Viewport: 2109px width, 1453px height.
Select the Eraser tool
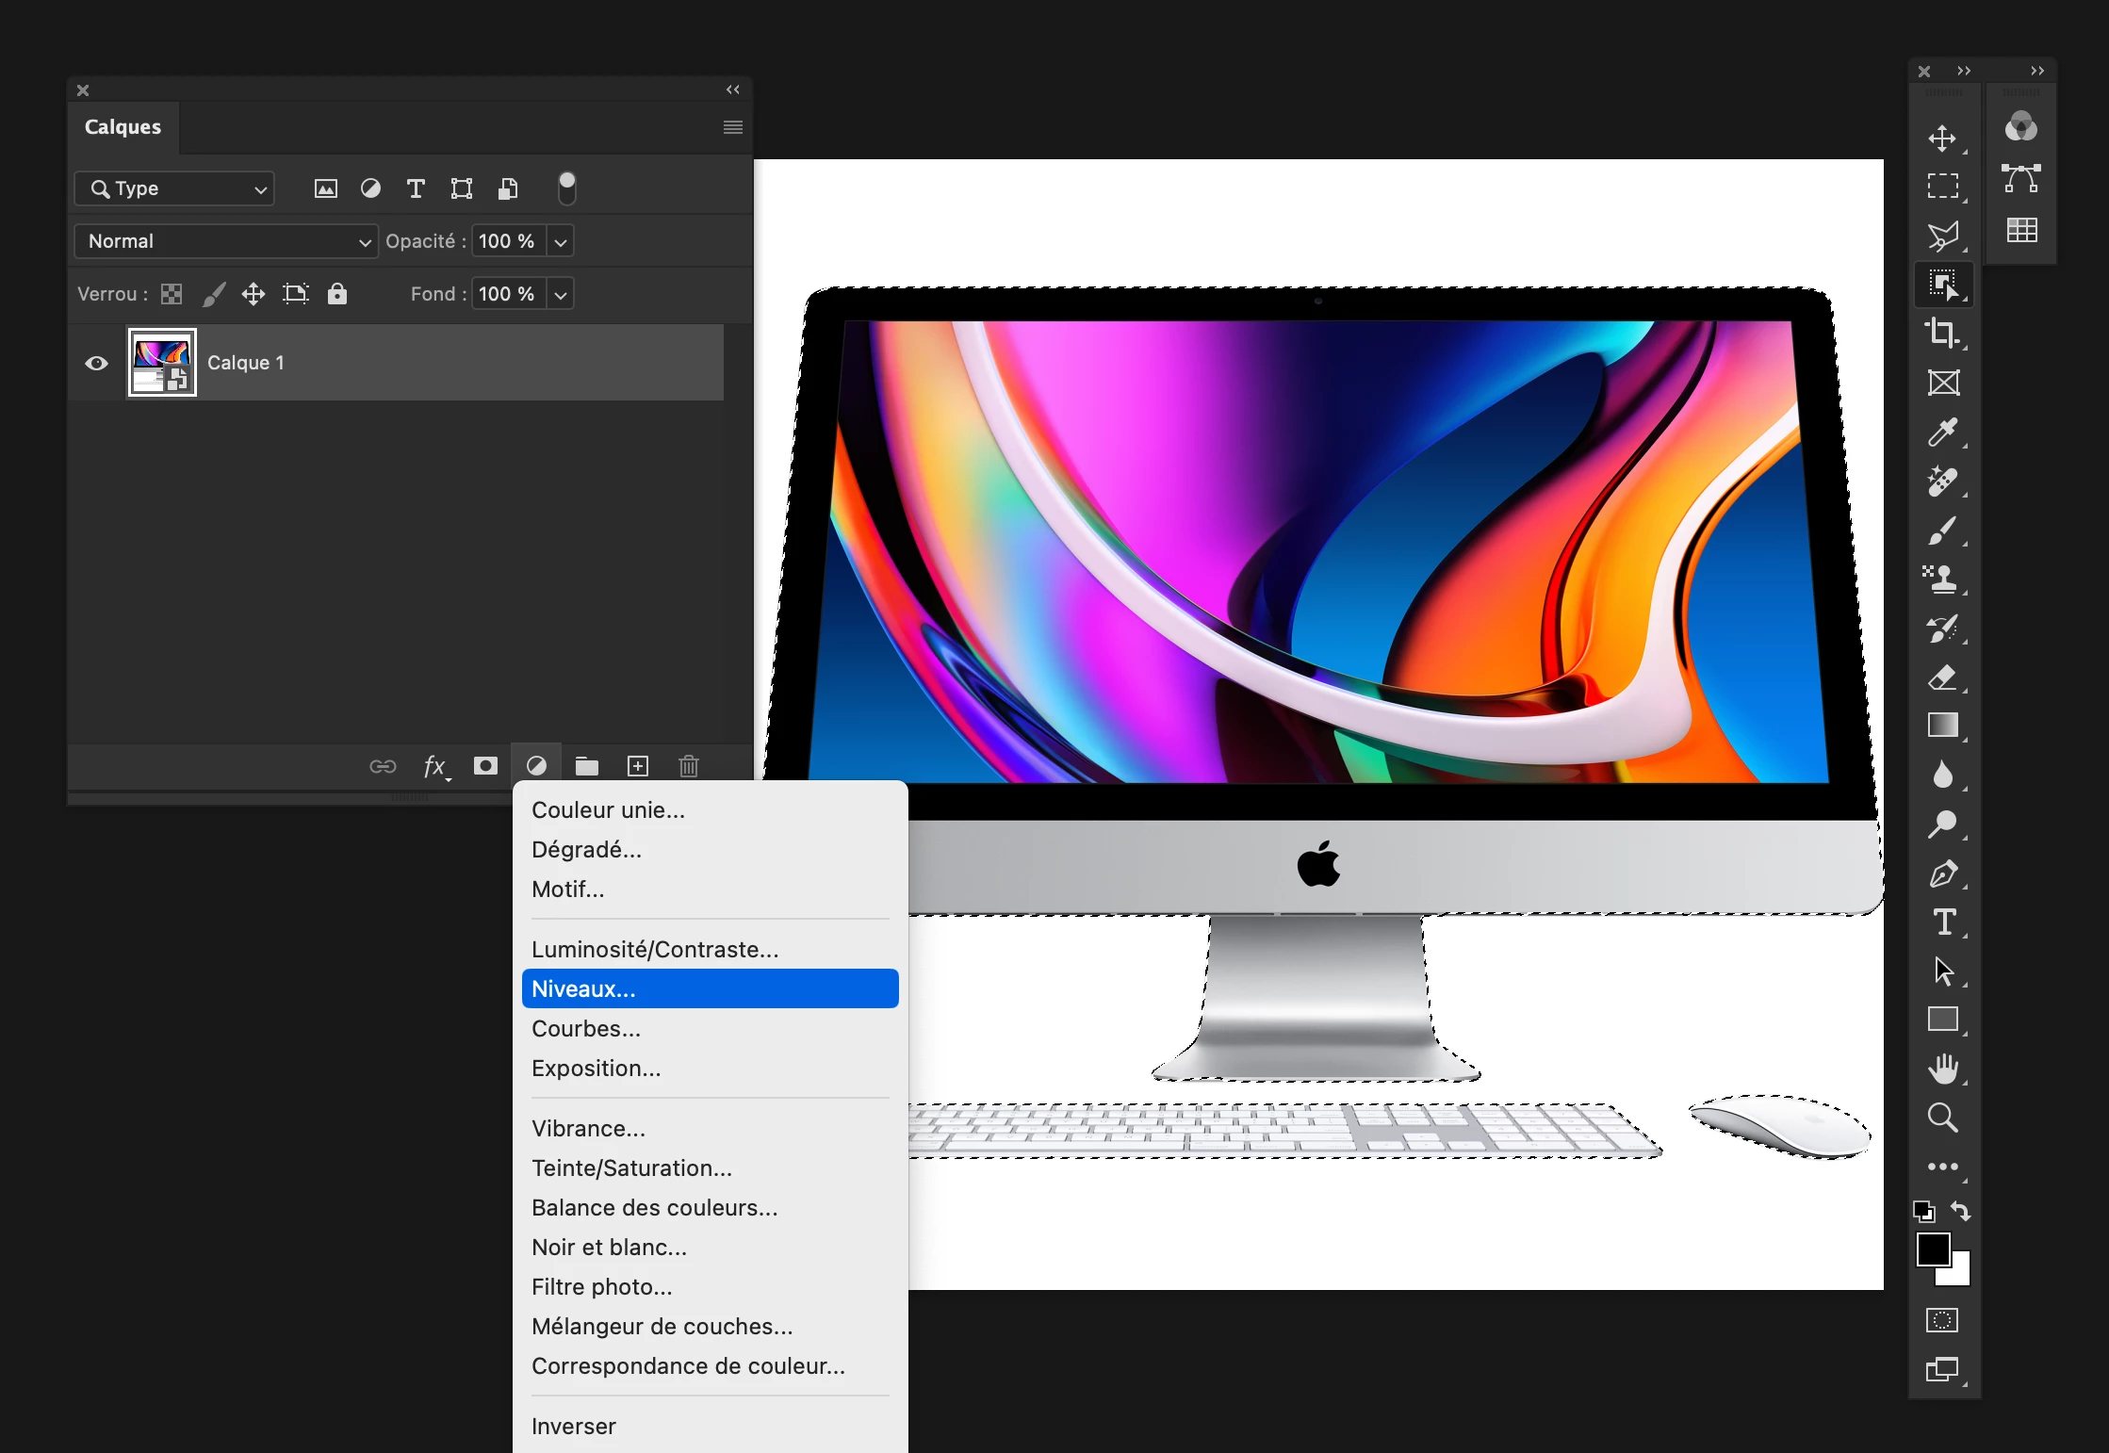click(x=1942, y=678)
